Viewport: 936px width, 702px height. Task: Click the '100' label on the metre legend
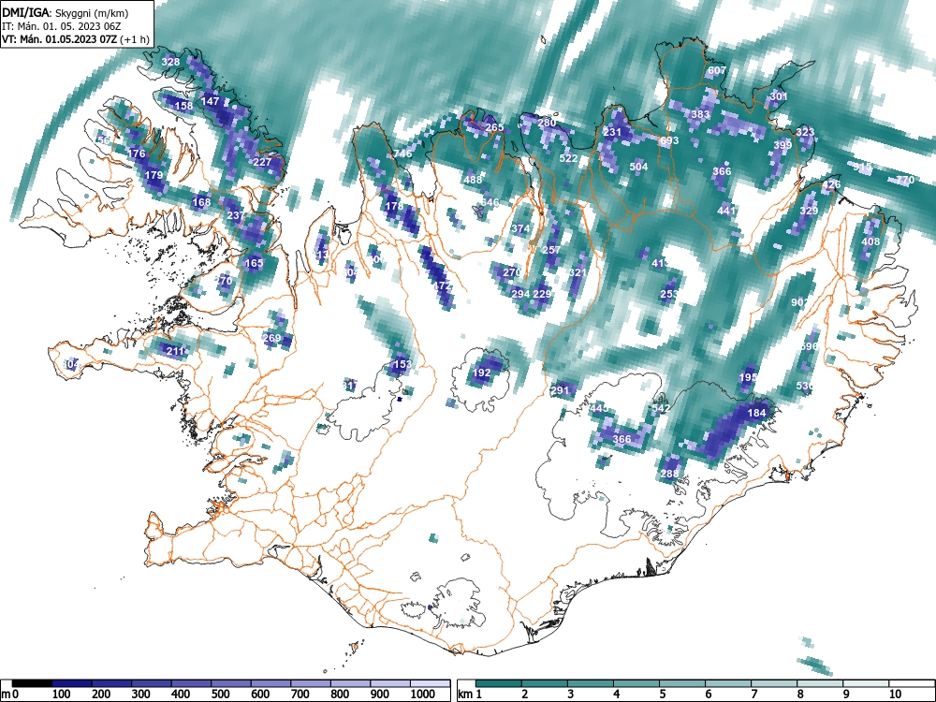62,695
